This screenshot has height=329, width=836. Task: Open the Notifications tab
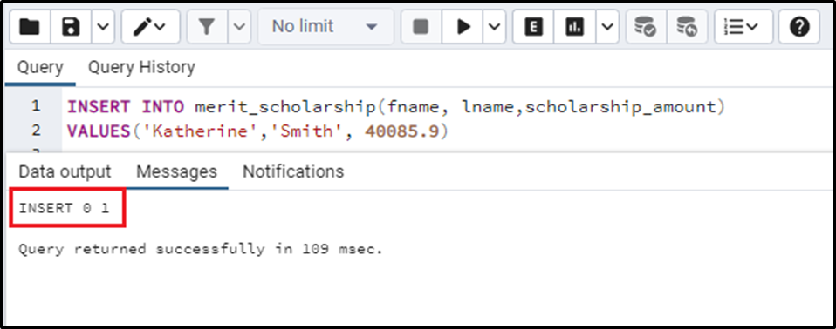pyautogui.click(x=293, y=171)
